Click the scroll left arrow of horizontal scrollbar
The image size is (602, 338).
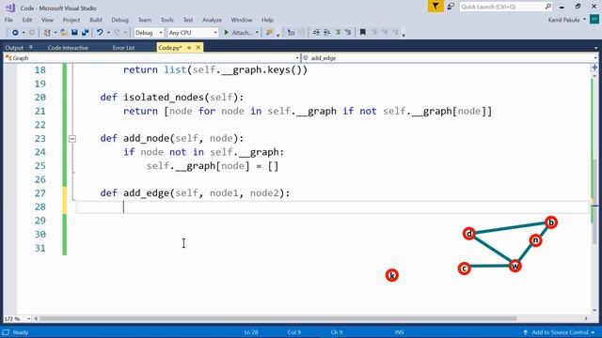[36, 318]
